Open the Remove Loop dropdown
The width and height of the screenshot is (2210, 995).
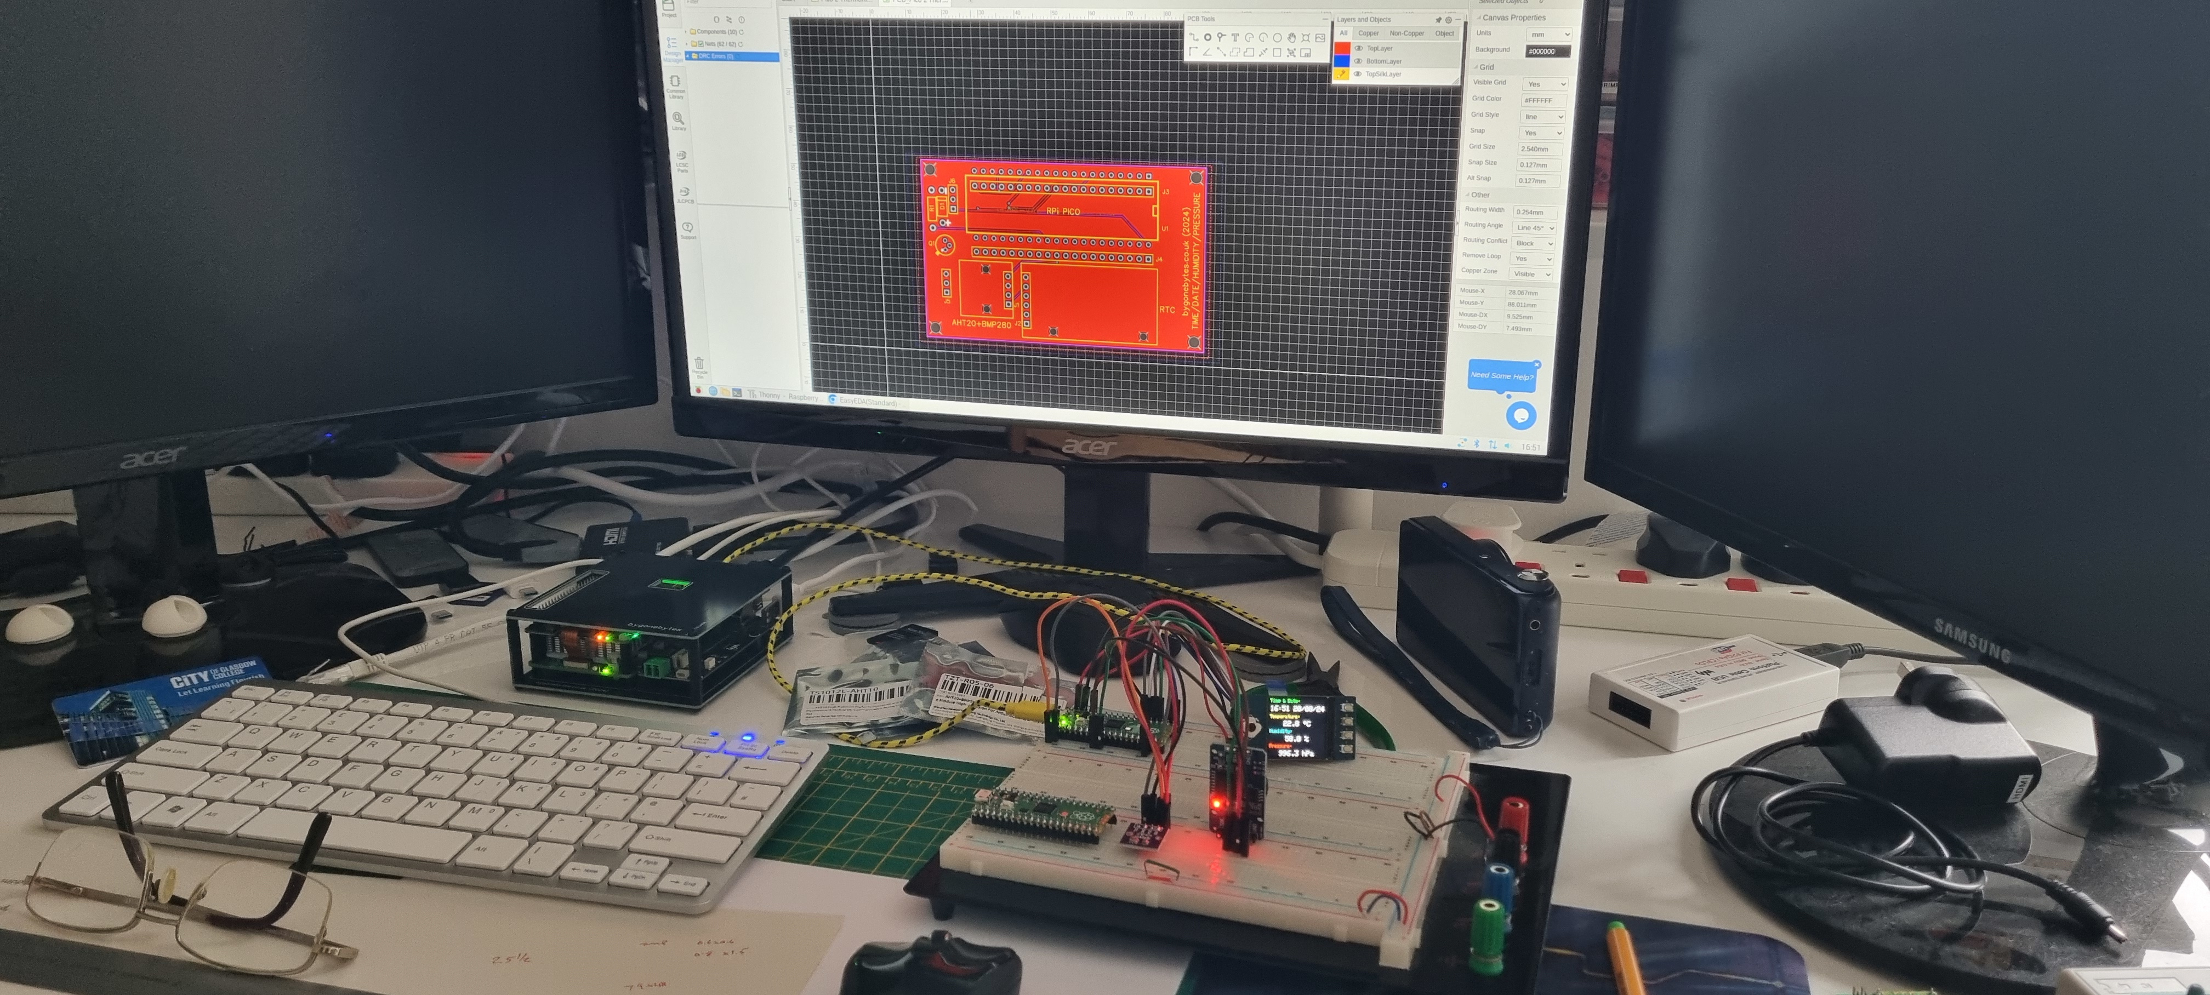[x=1532, y=259]
